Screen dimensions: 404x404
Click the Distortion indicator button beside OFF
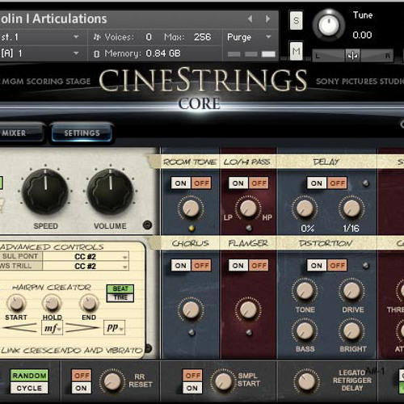click(x=365, y=266)
